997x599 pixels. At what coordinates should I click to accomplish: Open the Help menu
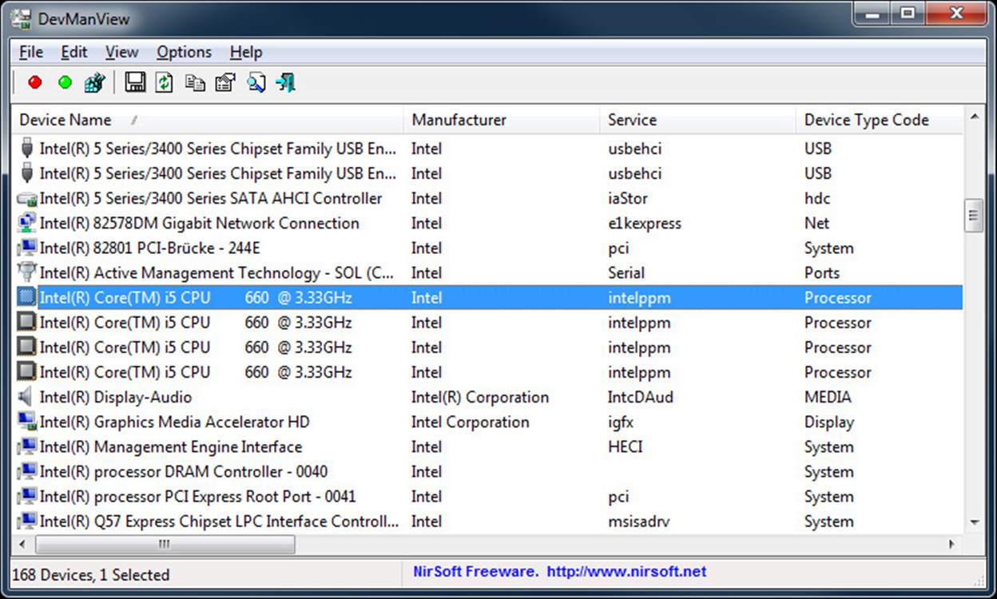click(x=246, y=52)
